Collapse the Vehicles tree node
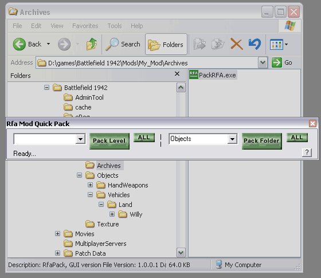 click(90, 195)
